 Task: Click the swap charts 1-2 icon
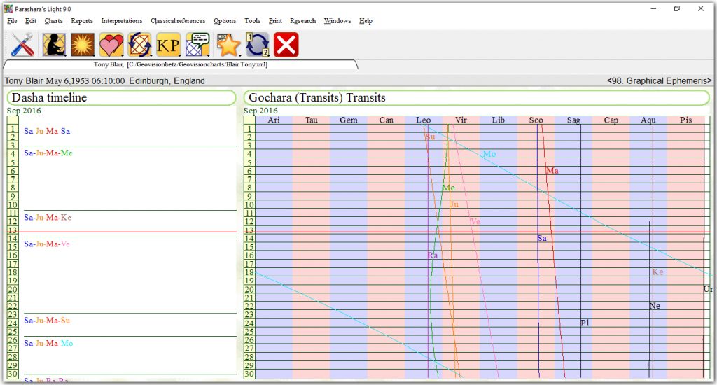tap(257, 45)
